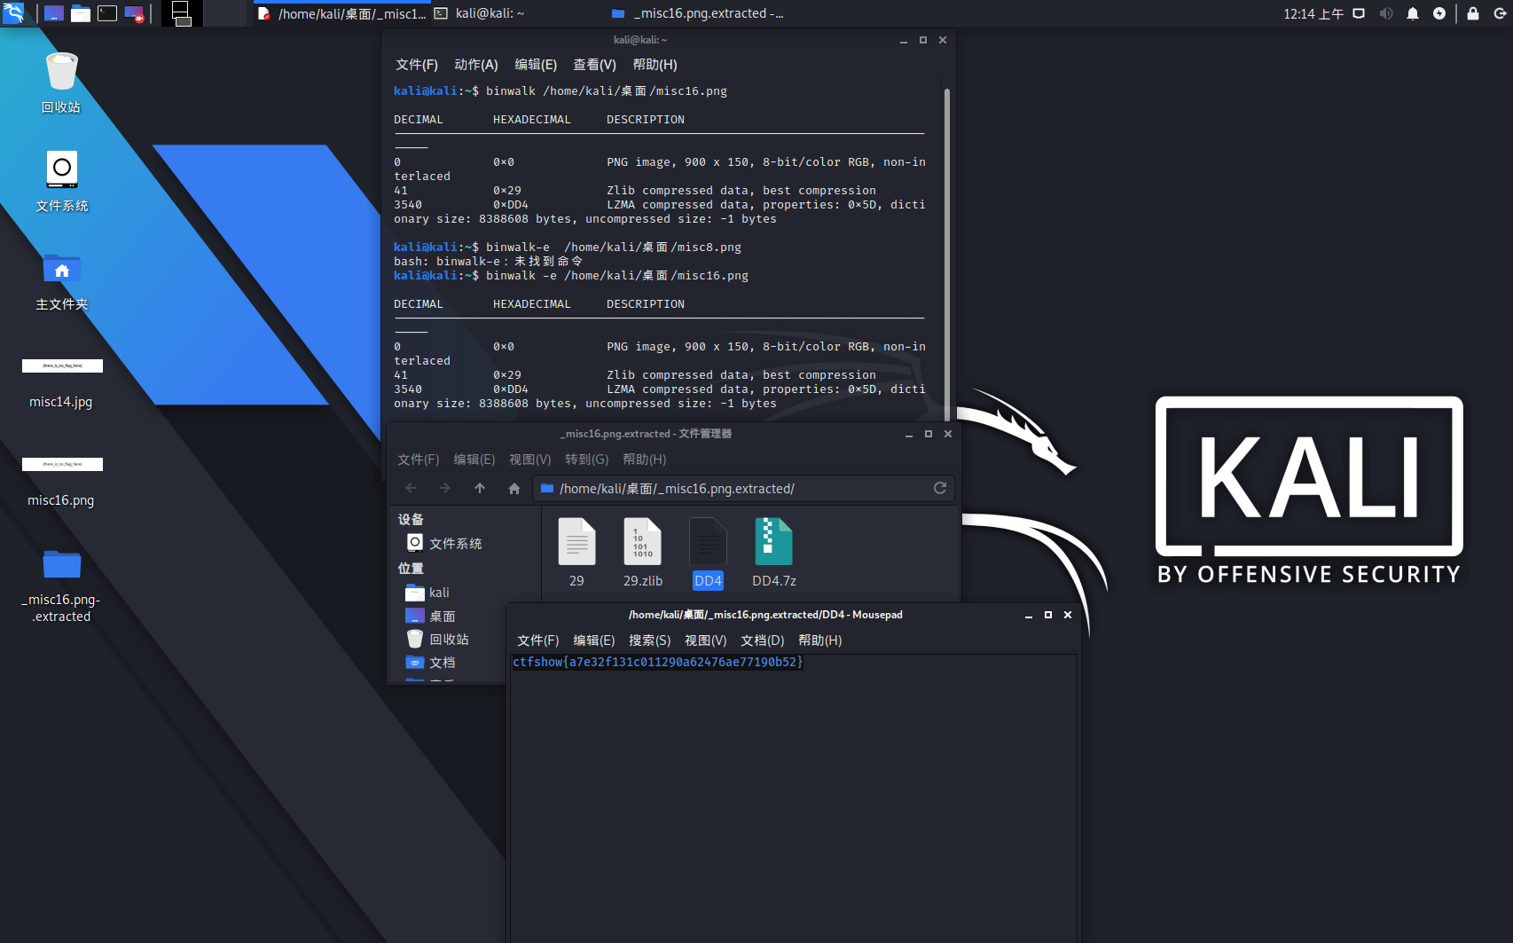This screenshot has height=943, width=1513.
Task: Open the Kali applications menu
Action: point(13,13)
